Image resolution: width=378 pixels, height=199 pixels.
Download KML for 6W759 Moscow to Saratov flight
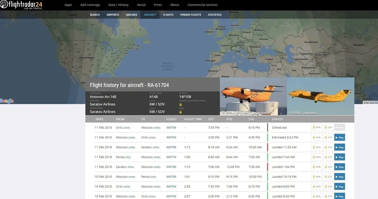(317, 147)
